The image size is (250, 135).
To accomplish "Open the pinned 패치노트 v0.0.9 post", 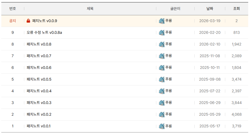I will tap(45, 21).
